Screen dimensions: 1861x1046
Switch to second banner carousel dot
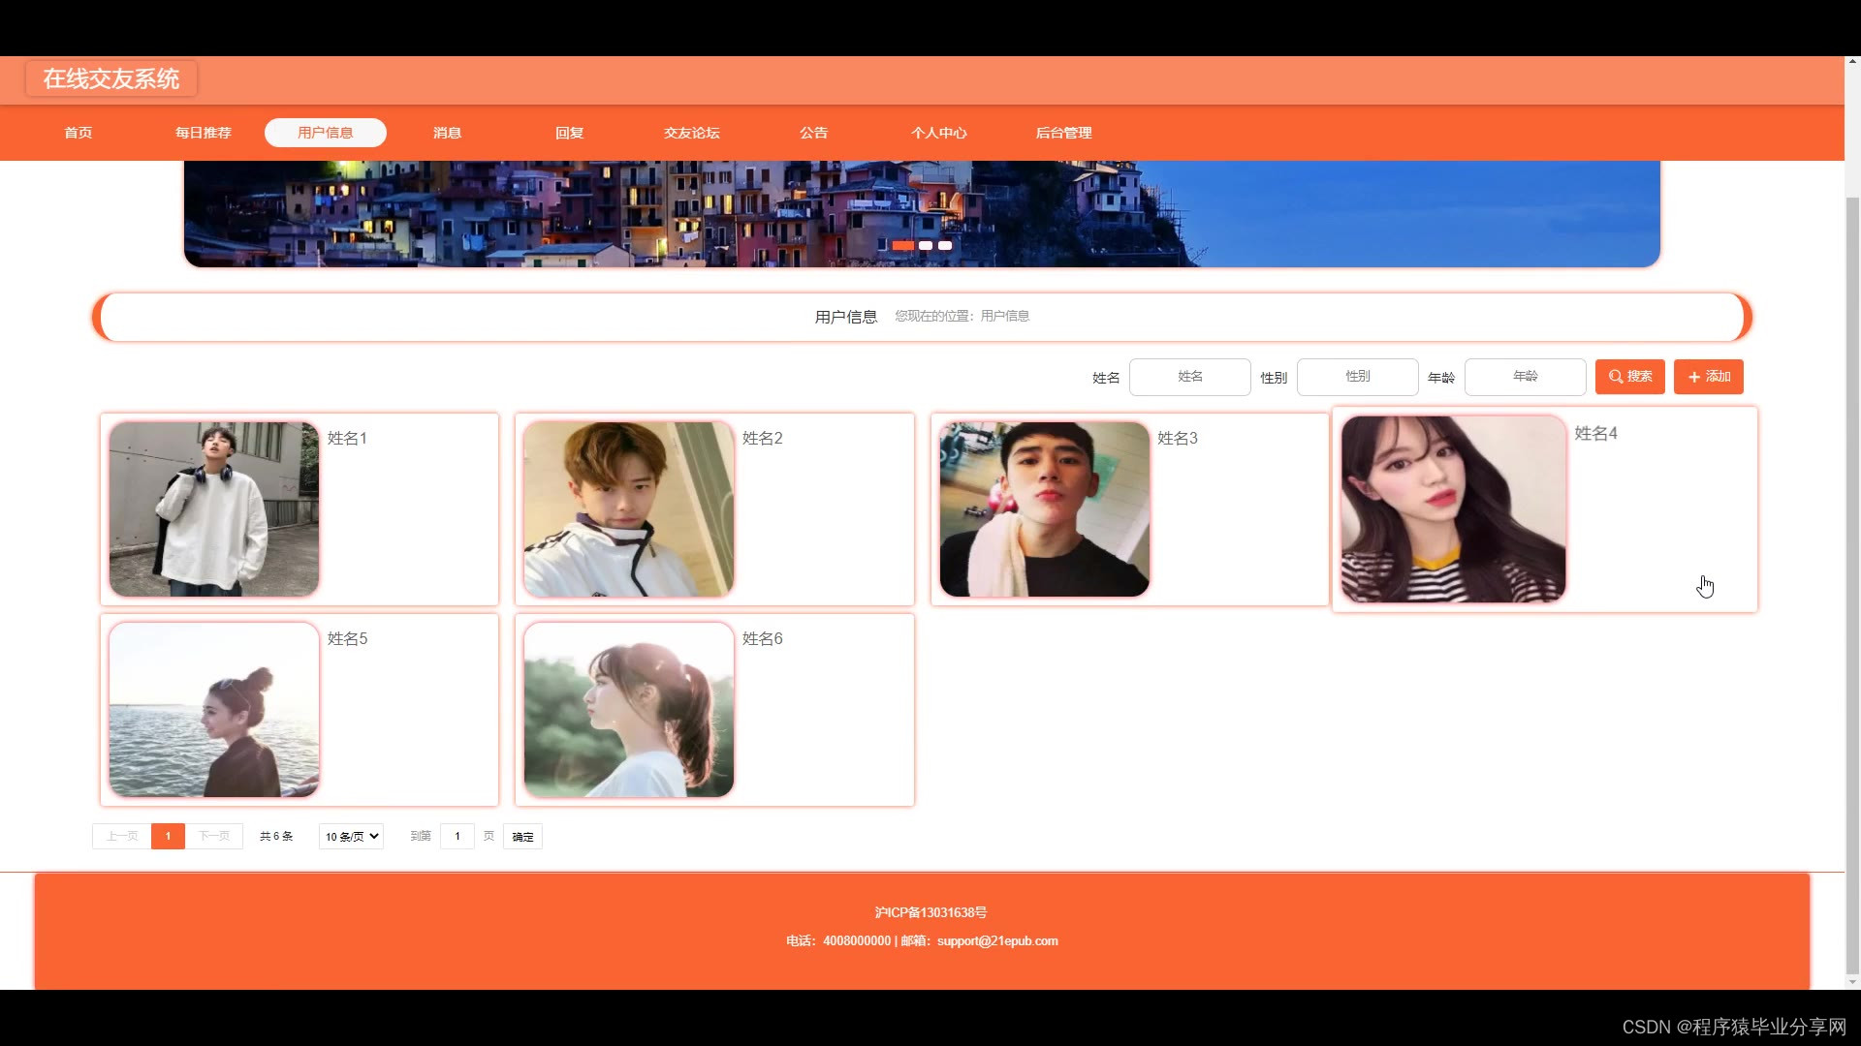coord(926,246)
